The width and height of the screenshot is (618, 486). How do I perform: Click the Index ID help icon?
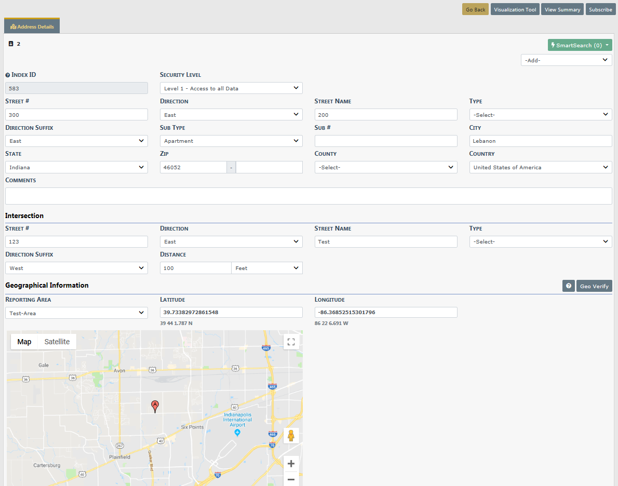[x=8, y=75]
